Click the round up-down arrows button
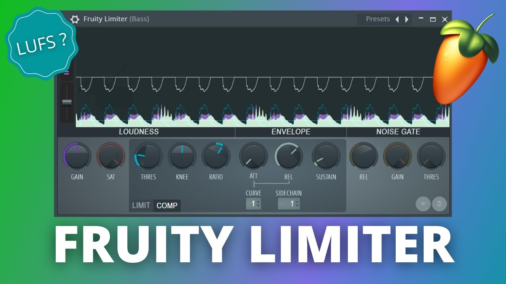The width and height of the screenshot is (506, 284). click(440, 204)
